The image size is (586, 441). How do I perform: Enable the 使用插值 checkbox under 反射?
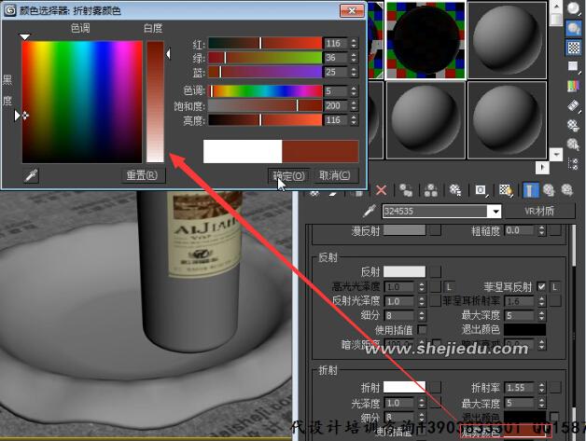(423, 329)
